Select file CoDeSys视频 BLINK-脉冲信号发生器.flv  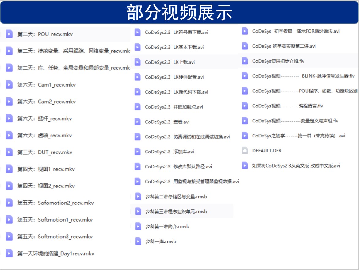click(304, 76)
